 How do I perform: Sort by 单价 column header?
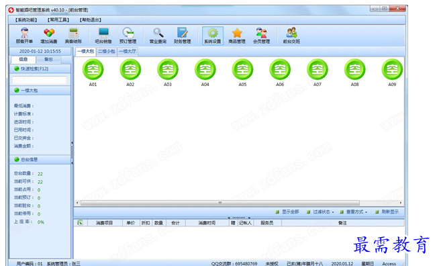pyautogui.click(x=130, y=223)
